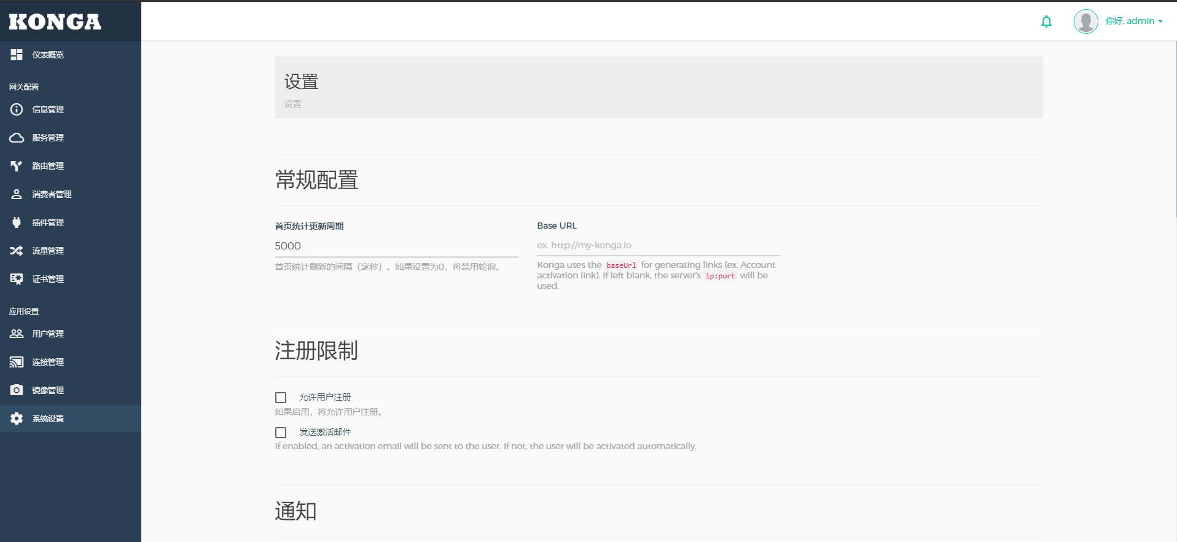The image size is (1177, 542).
Task: Expand the 你好, admin dropdown menu
Action: tap(1134, 21)
